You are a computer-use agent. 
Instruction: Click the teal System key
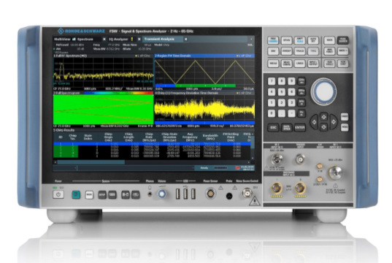click(x=76, y=194)
